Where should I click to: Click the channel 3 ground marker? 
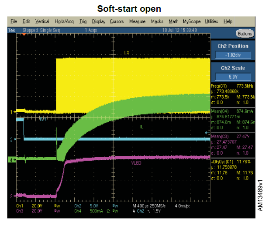coord(12,196)
